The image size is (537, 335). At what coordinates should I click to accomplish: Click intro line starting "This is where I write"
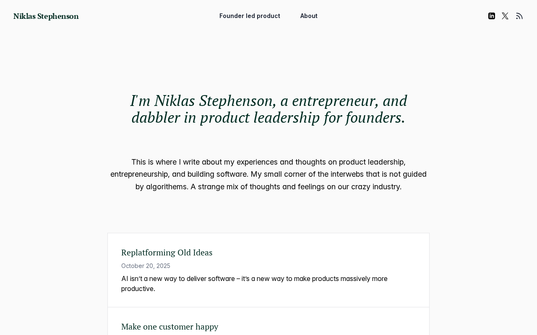268,162
